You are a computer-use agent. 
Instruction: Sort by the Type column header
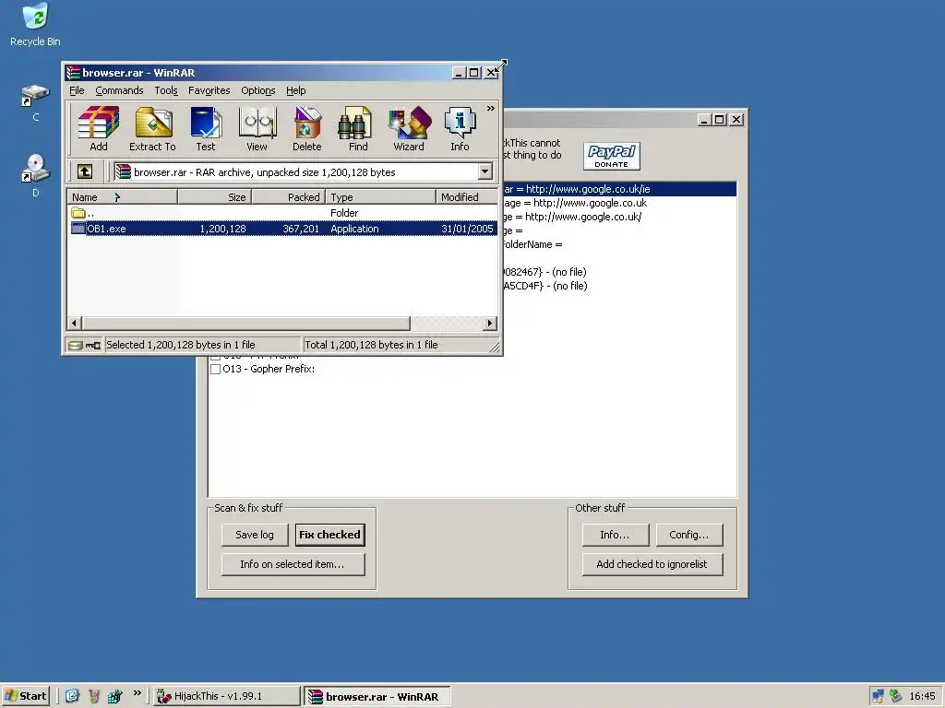pyautogui.click(x=381, y=197)
